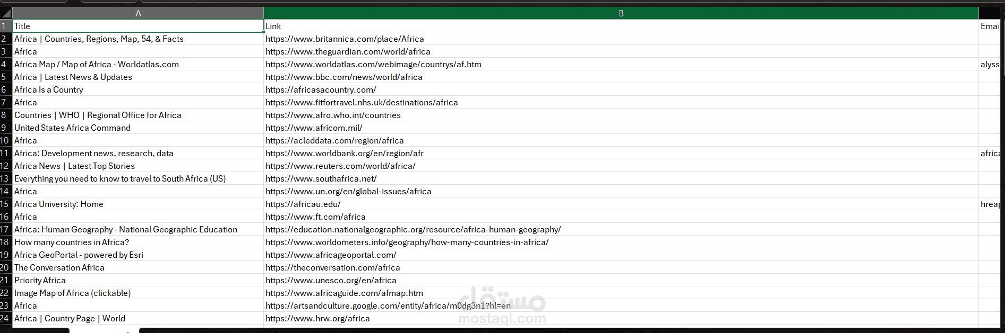Click the Title cell in A1
This screenshot has width=1005, height=333.
pos(138,26)
